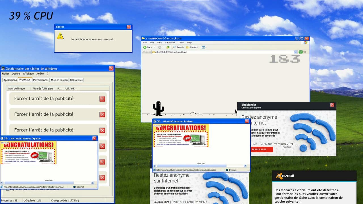Open the Mise en réseau tab
This screenshot has height=204, width=363.
coord(59,80)
